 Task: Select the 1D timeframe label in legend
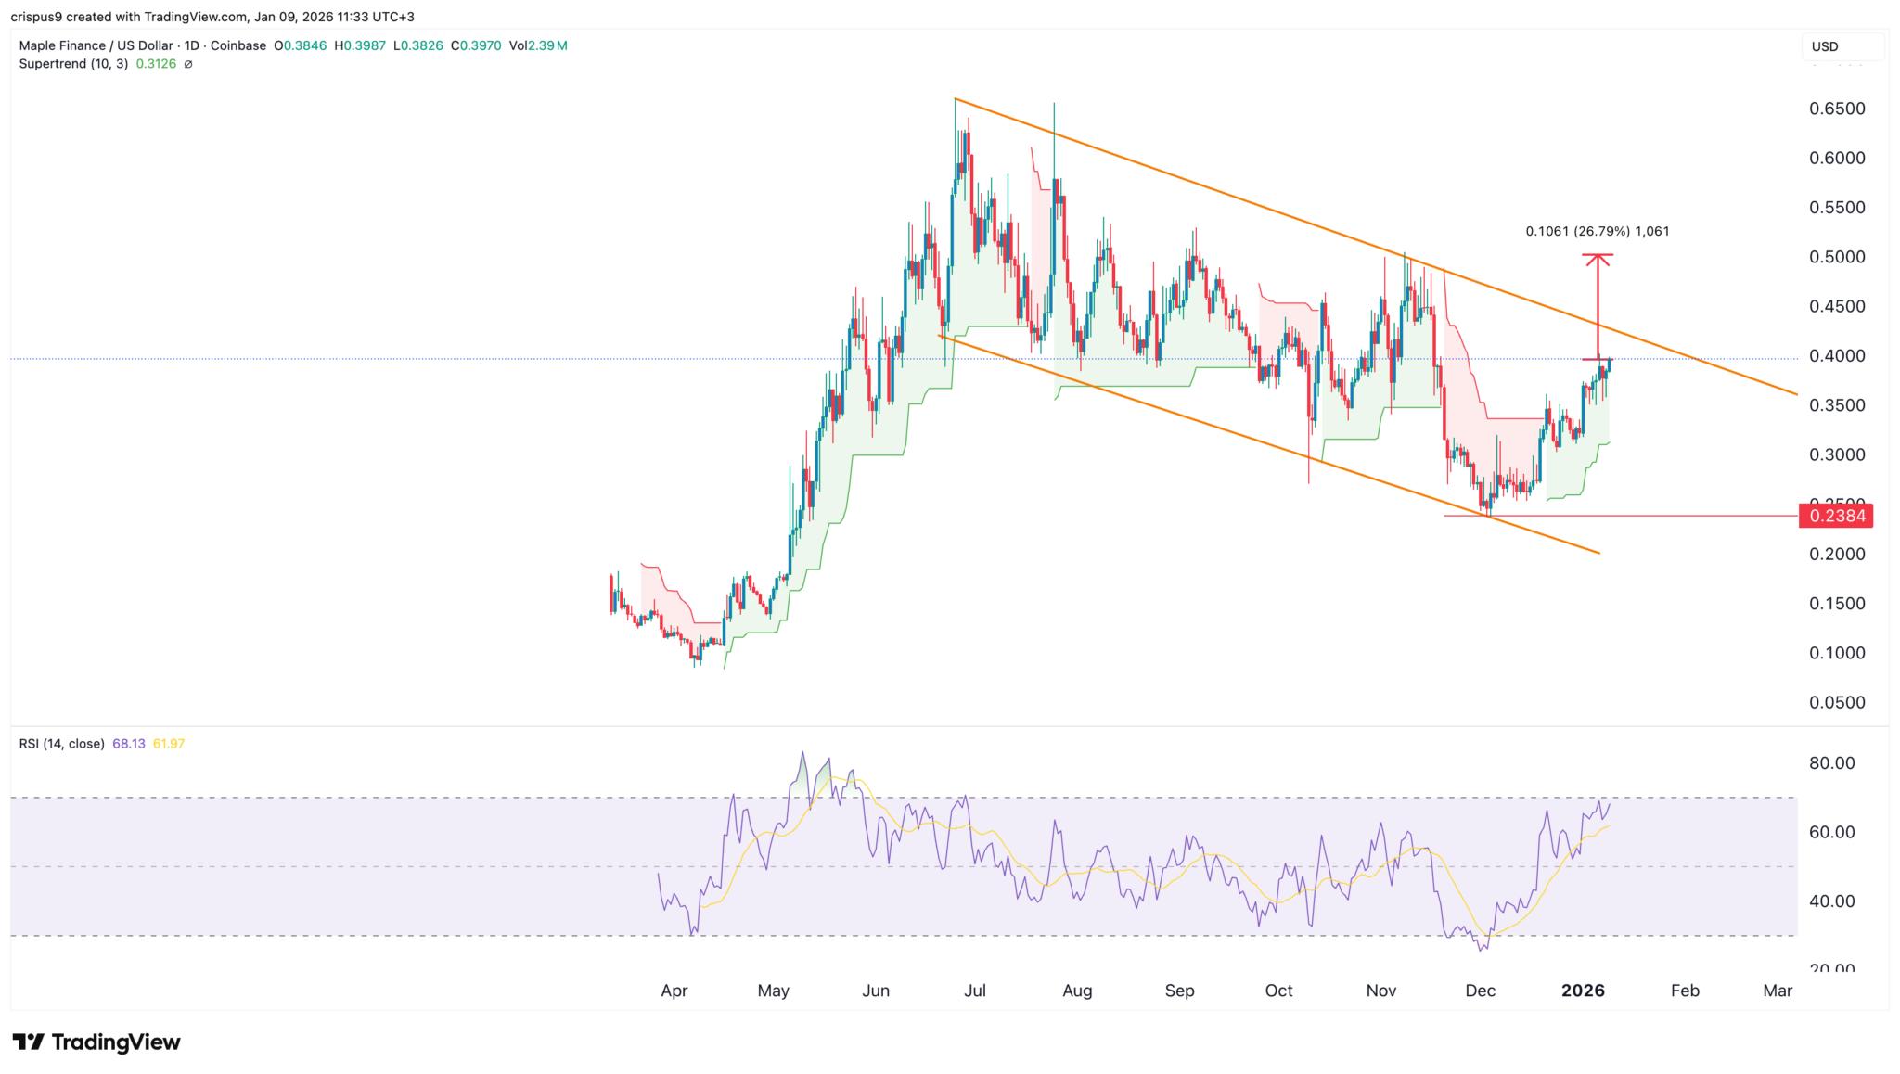coord(191,45)
